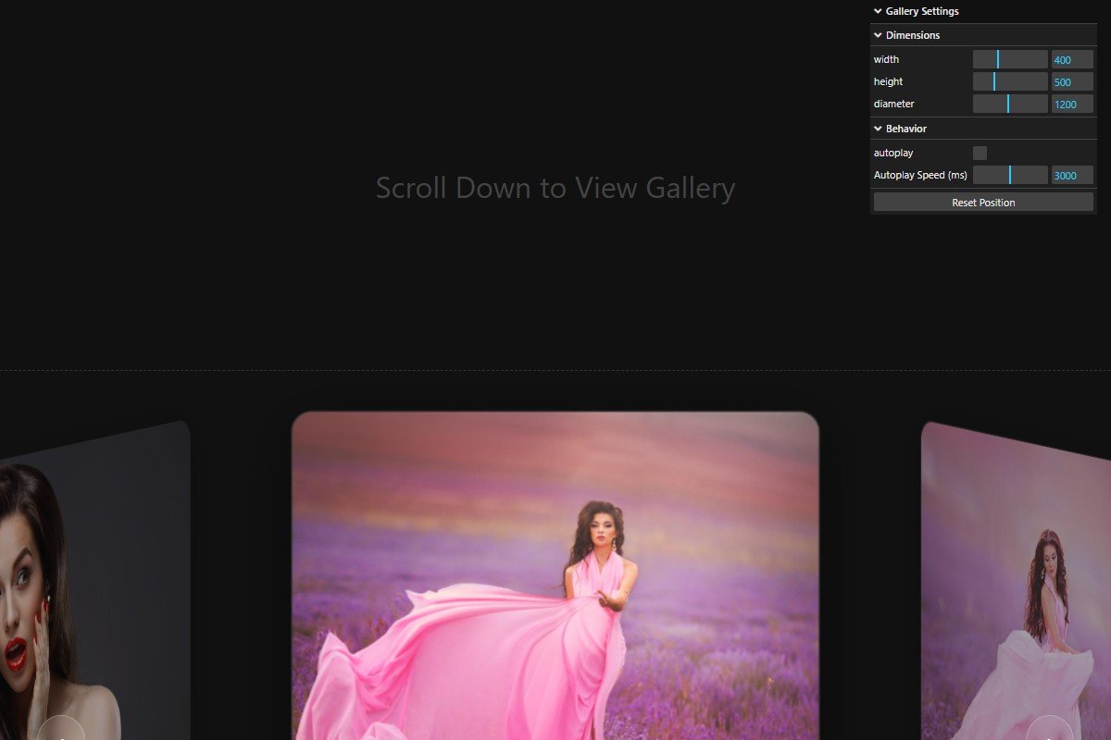Select the diameter value field showing 1200
This screenshot has width=1111, height=740.
pos(1071,104)
